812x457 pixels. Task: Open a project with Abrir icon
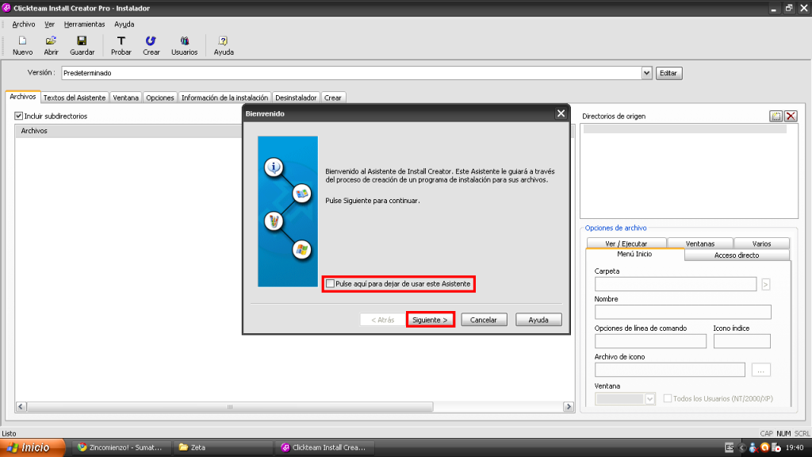coord(51,45)
